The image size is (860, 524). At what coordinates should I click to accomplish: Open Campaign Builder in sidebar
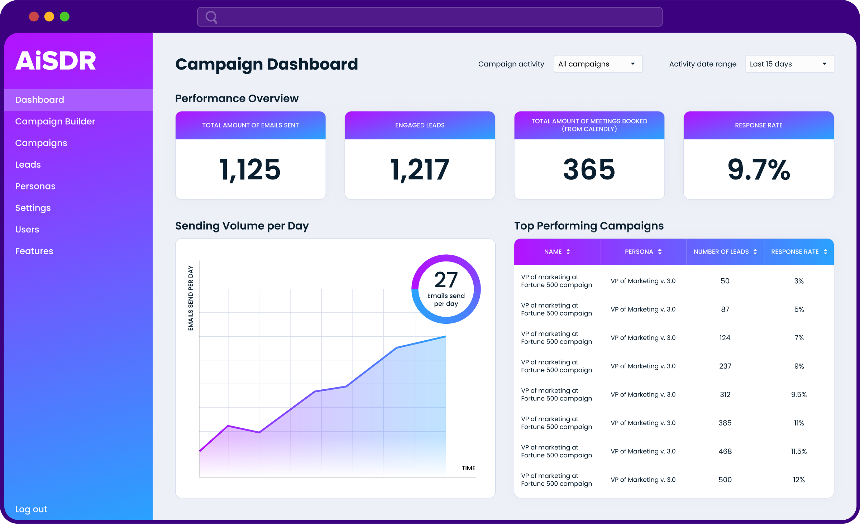pyautogui.click(x=55, y=121)
